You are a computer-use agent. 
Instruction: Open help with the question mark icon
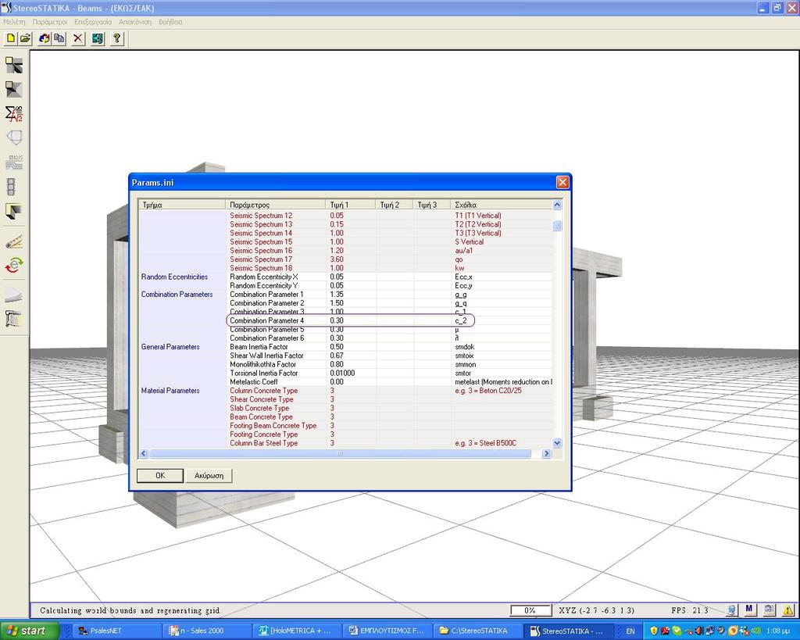117,38
